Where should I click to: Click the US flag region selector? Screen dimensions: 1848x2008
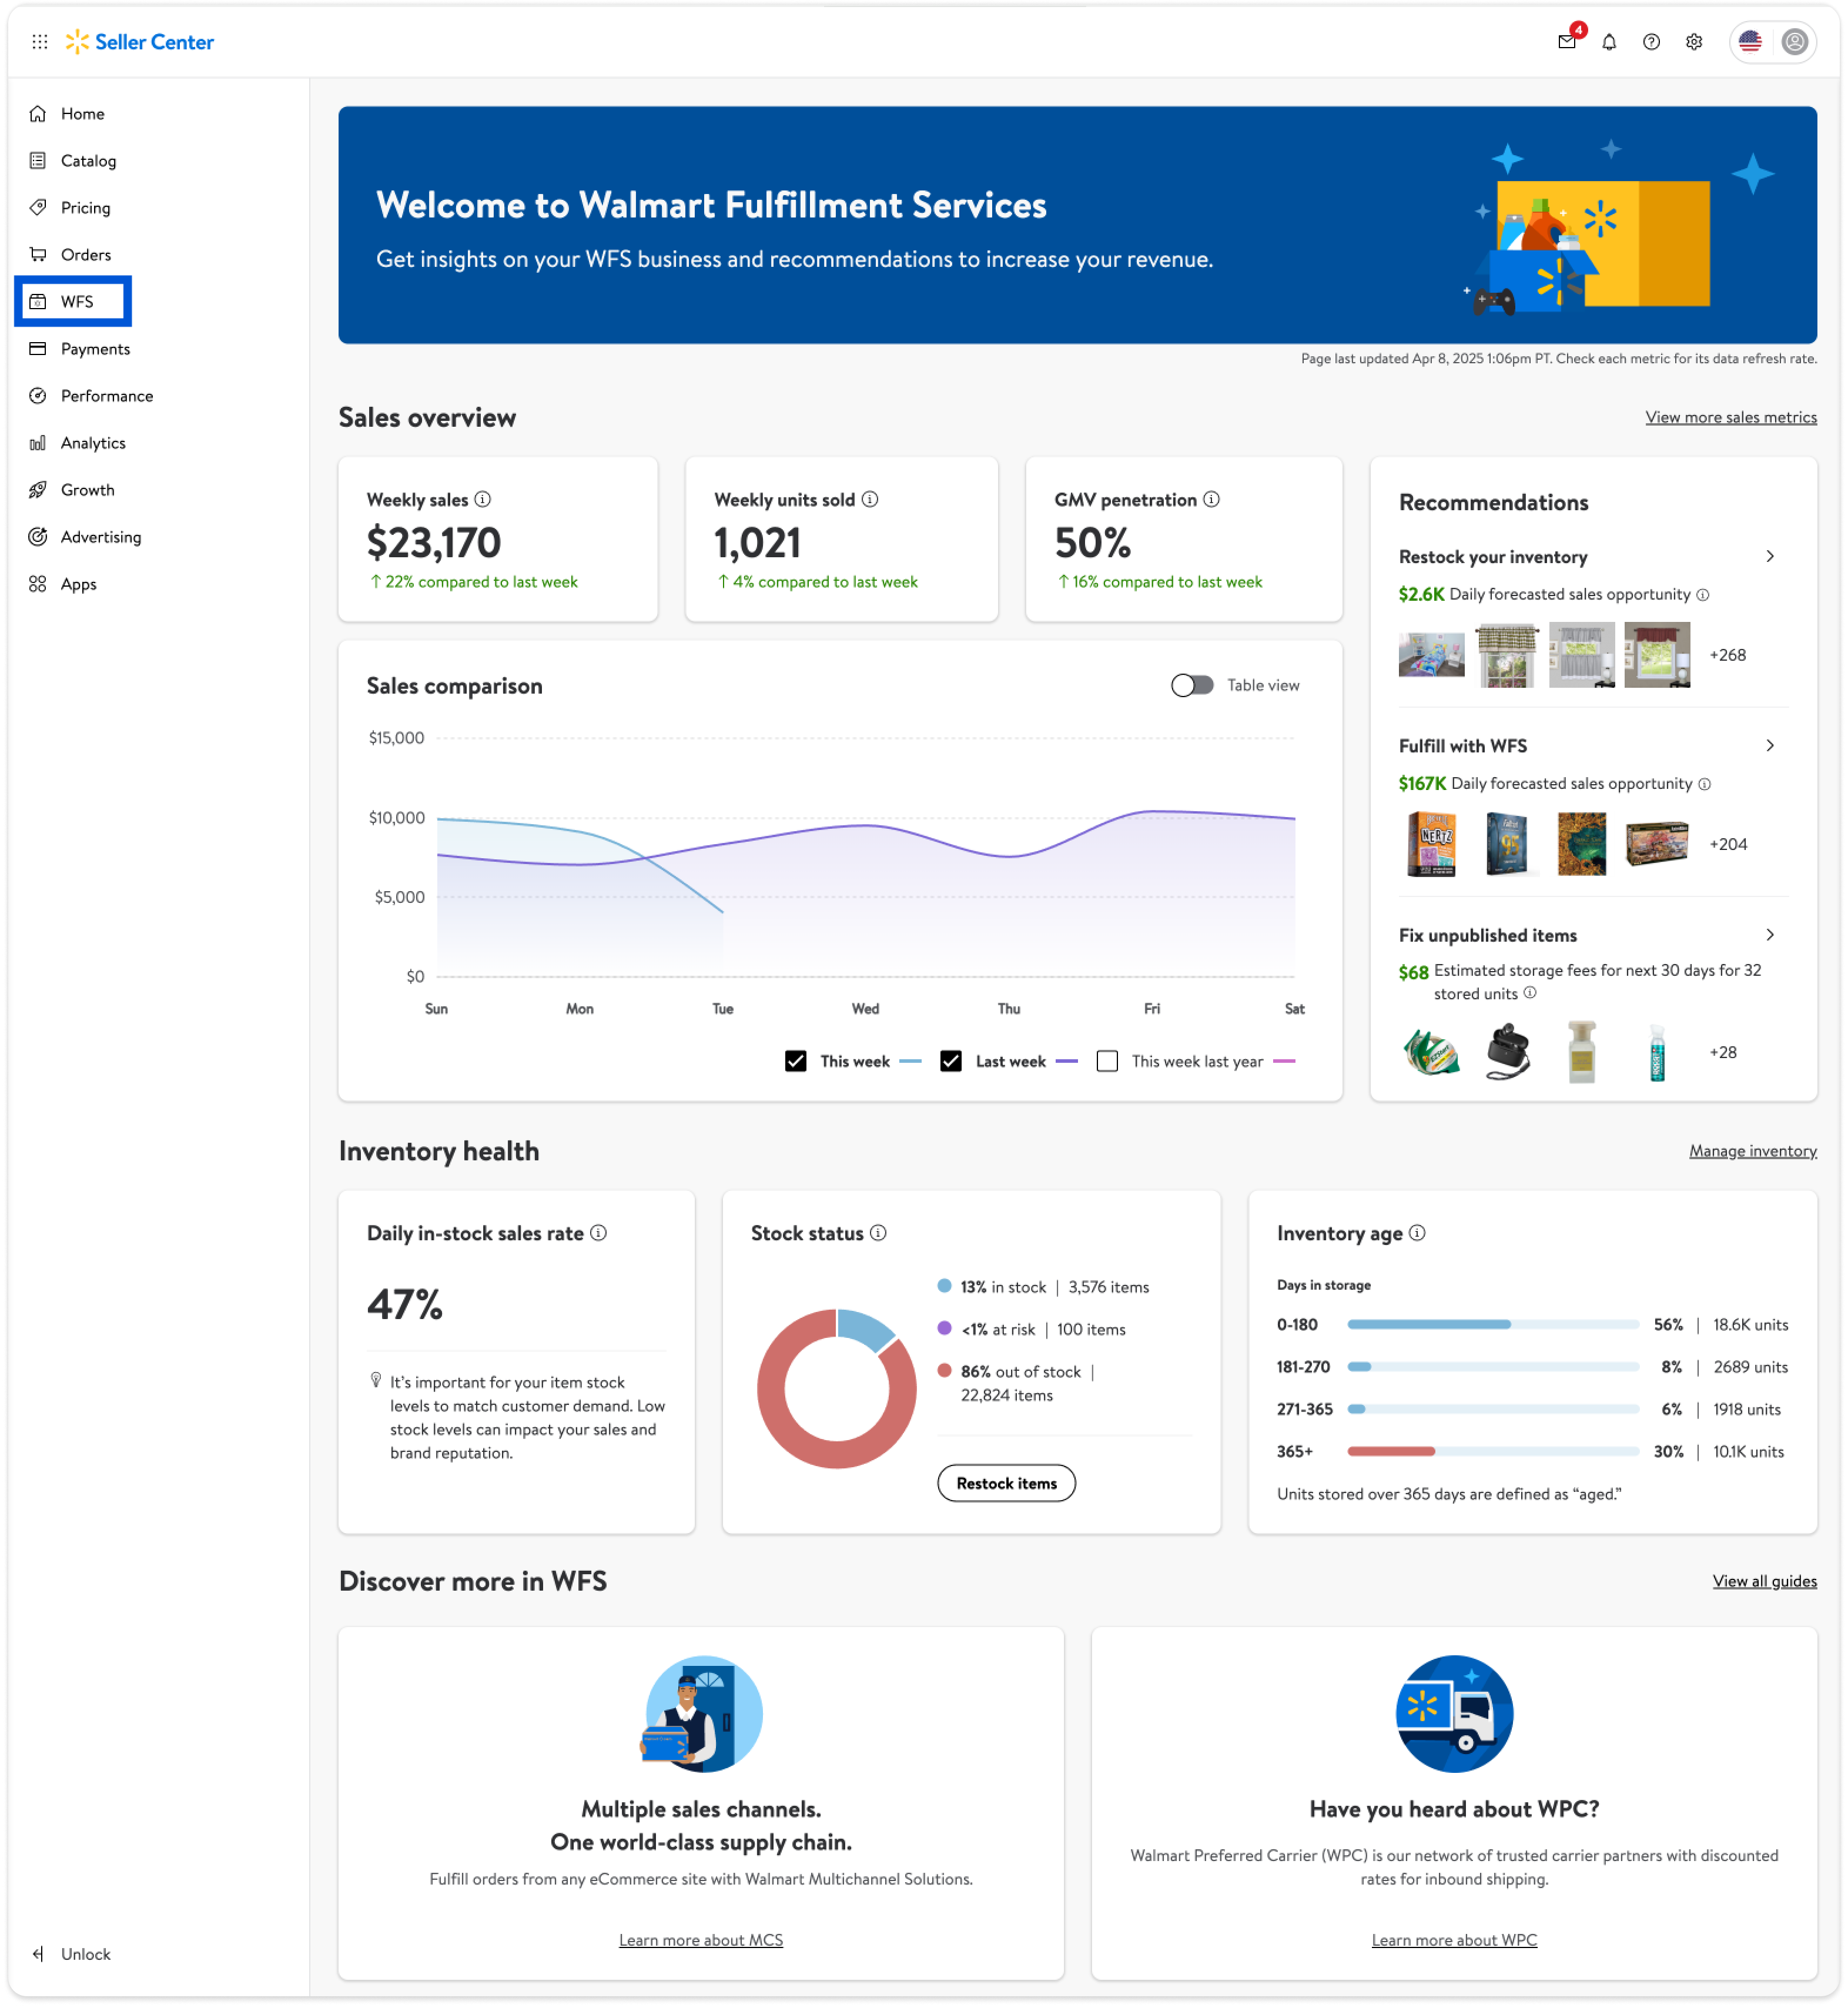coord(1750,42)
